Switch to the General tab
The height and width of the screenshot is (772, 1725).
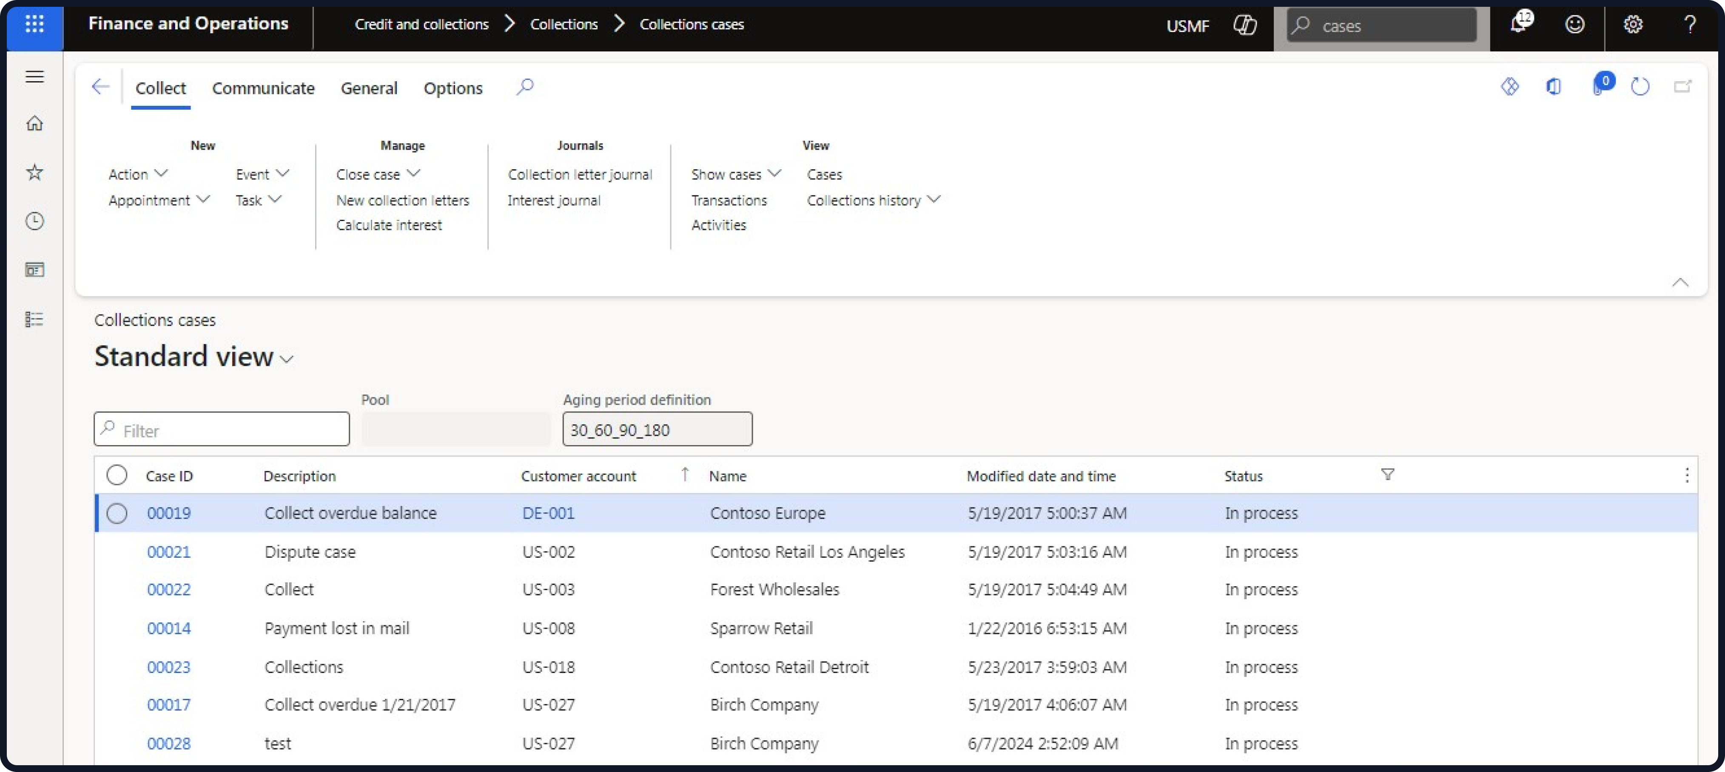click(369, 88)
